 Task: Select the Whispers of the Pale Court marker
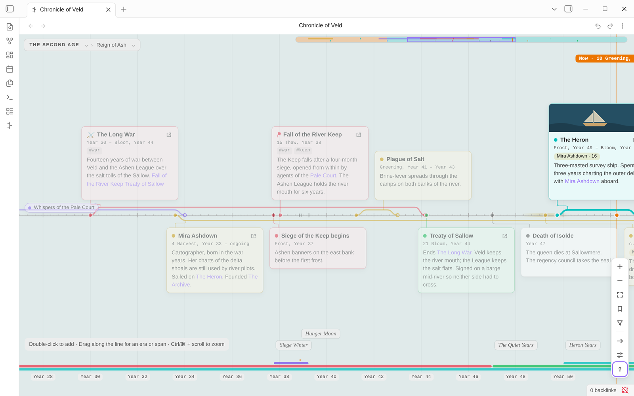tap(61, 208)
